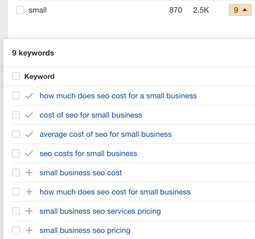Check the checkbox for 'seo costs for small business'

[16, 153]
